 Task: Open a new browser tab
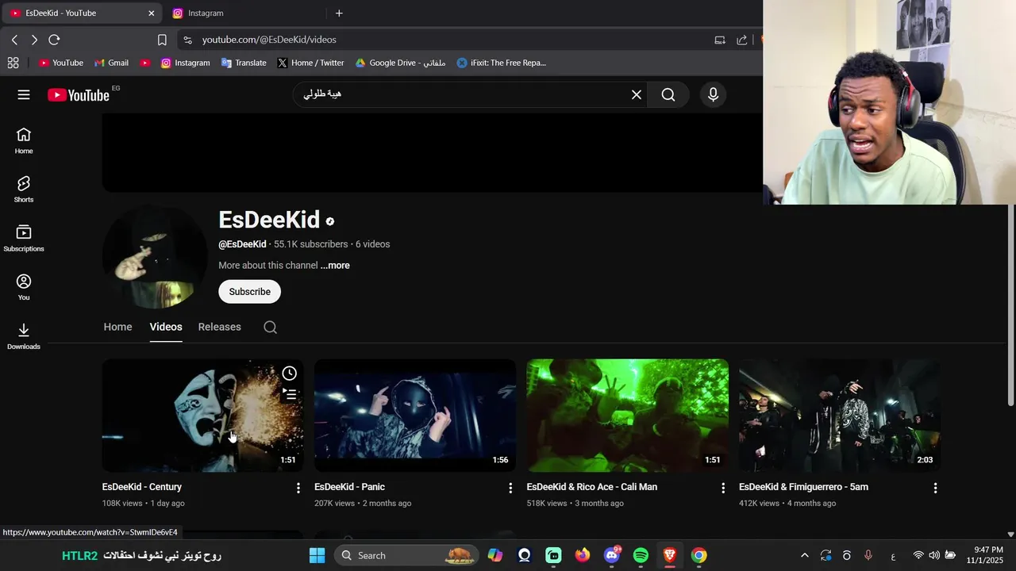pos(339,13)
